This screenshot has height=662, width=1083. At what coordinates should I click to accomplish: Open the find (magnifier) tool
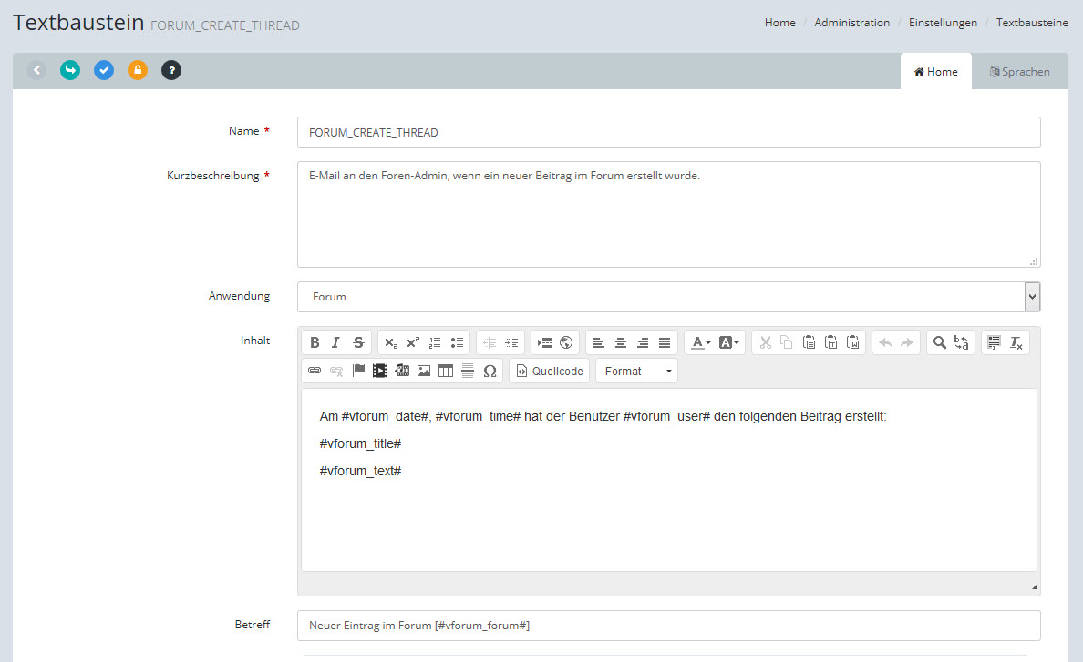point(939,342)
